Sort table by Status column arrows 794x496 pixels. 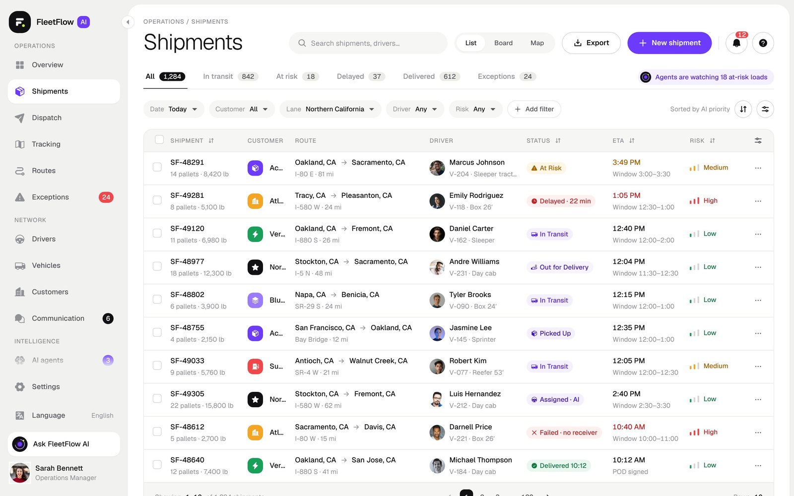558,141
